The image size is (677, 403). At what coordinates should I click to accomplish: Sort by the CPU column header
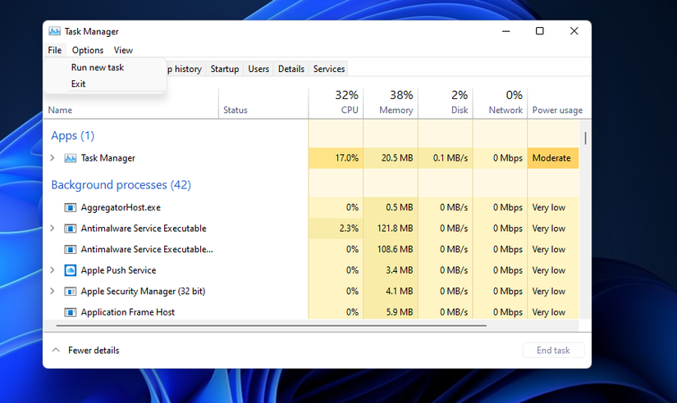[336, 102]
